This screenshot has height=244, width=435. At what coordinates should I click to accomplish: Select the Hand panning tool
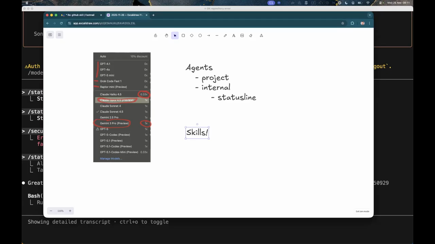tap(167, 36)
